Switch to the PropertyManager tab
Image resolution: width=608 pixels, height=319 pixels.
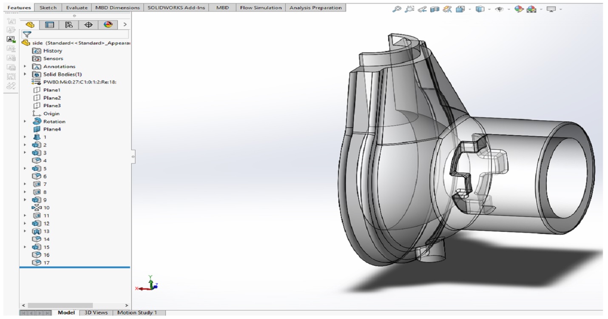pos(49,25)
